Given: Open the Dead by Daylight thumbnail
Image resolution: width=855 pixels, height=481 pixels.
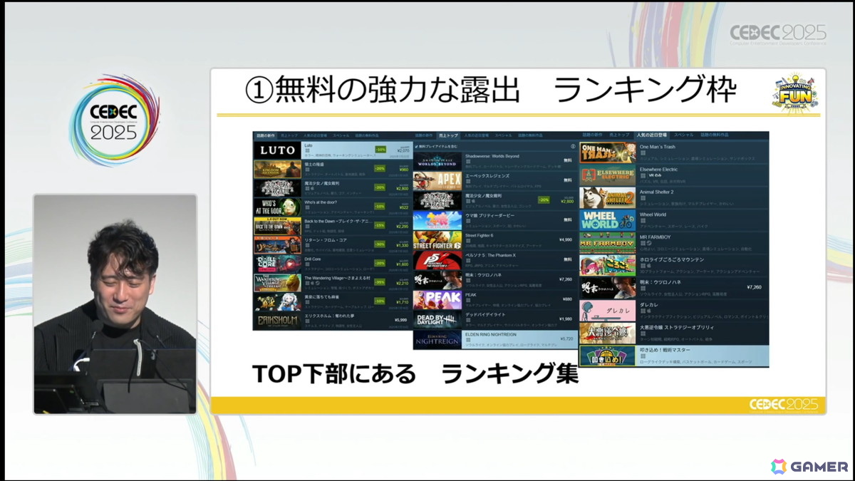Looking at the screenshot, I should (x=437, y=320).
